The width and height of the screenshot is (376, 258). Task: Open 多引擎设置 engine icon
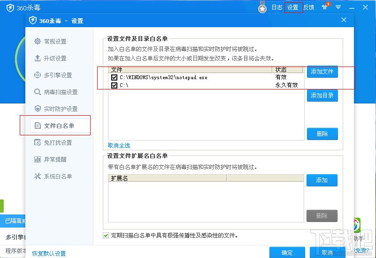38,75
